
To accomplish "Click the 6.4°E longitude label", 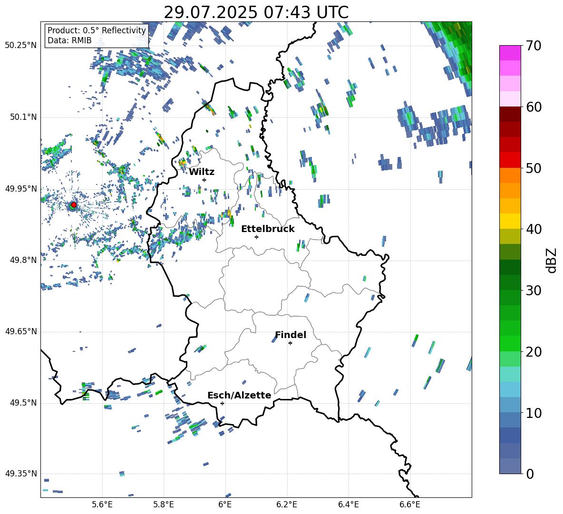I will [x=348, y=504].
